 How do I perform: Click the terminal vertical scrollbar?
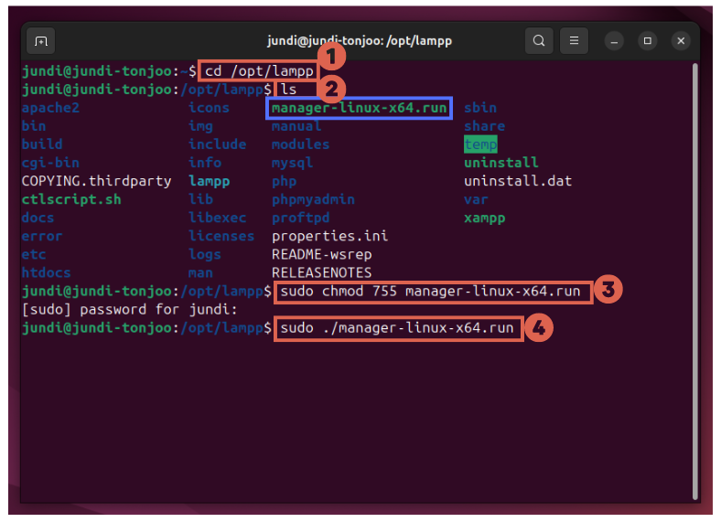pyautogui.click(x=695, y=282)
